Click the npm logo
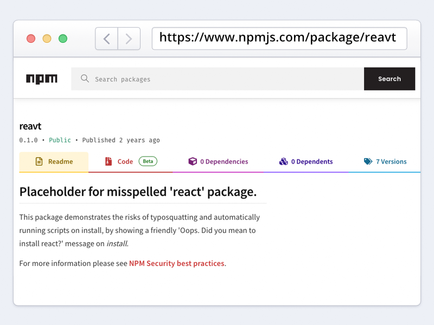This screenshot has width=434, height=325. tap(42, 79)
